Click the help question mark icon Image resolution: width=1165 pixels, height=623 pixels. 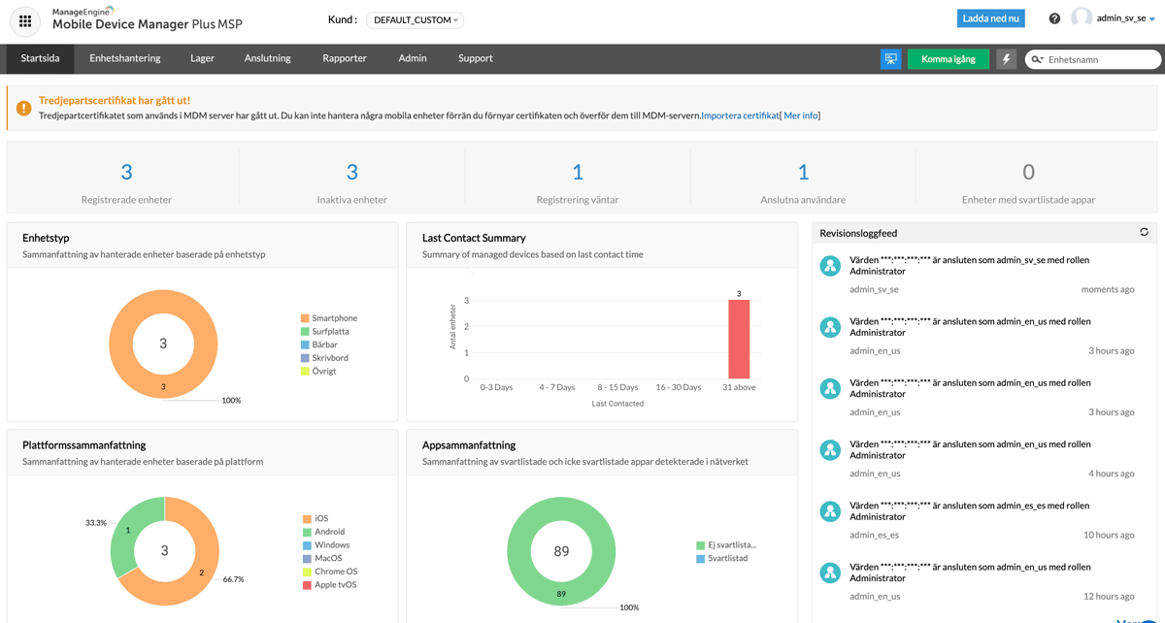pyautogui.click(x=1055, y=18)
